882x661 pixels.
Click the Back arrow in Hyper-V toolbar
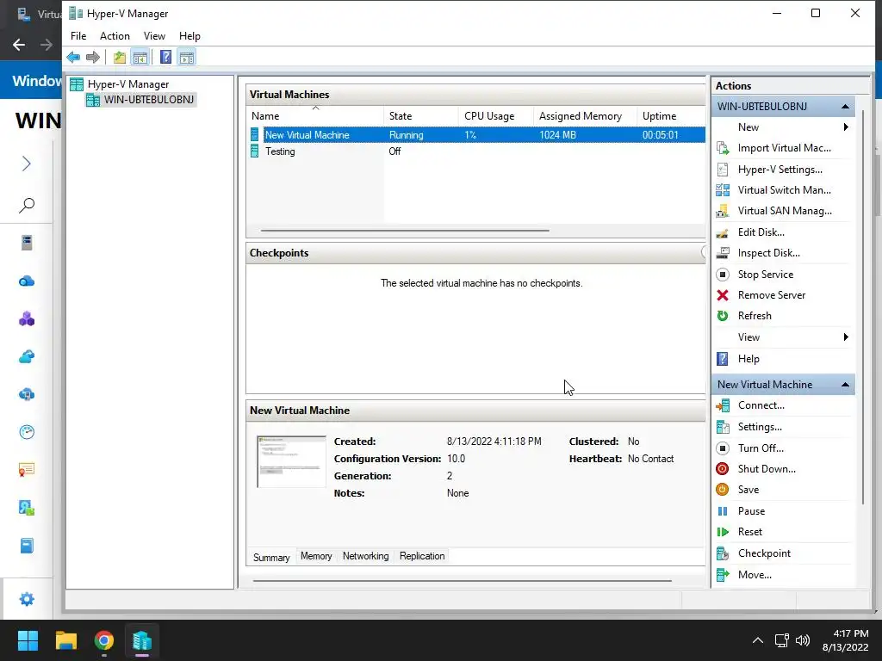point(73,57)
